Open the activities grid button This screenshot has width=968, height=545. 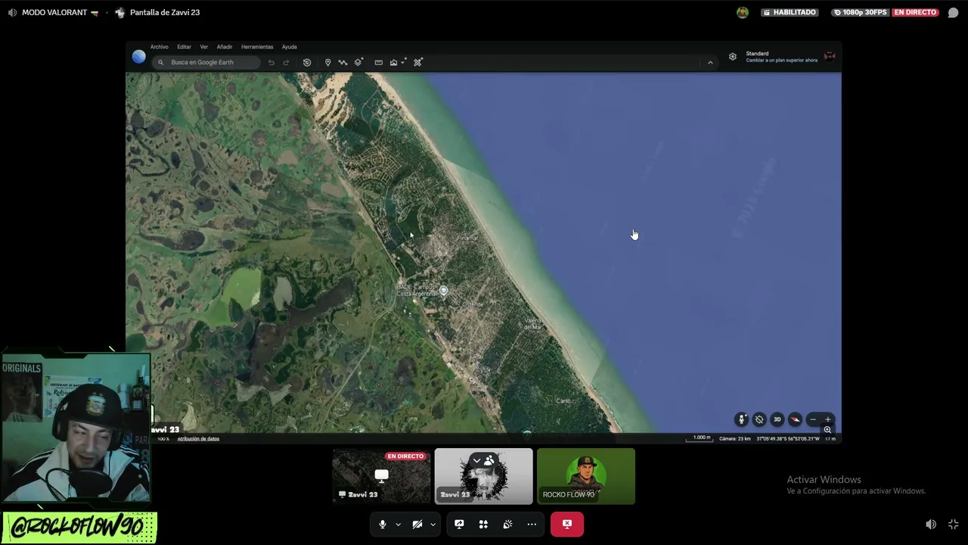(x=483, y=524)
